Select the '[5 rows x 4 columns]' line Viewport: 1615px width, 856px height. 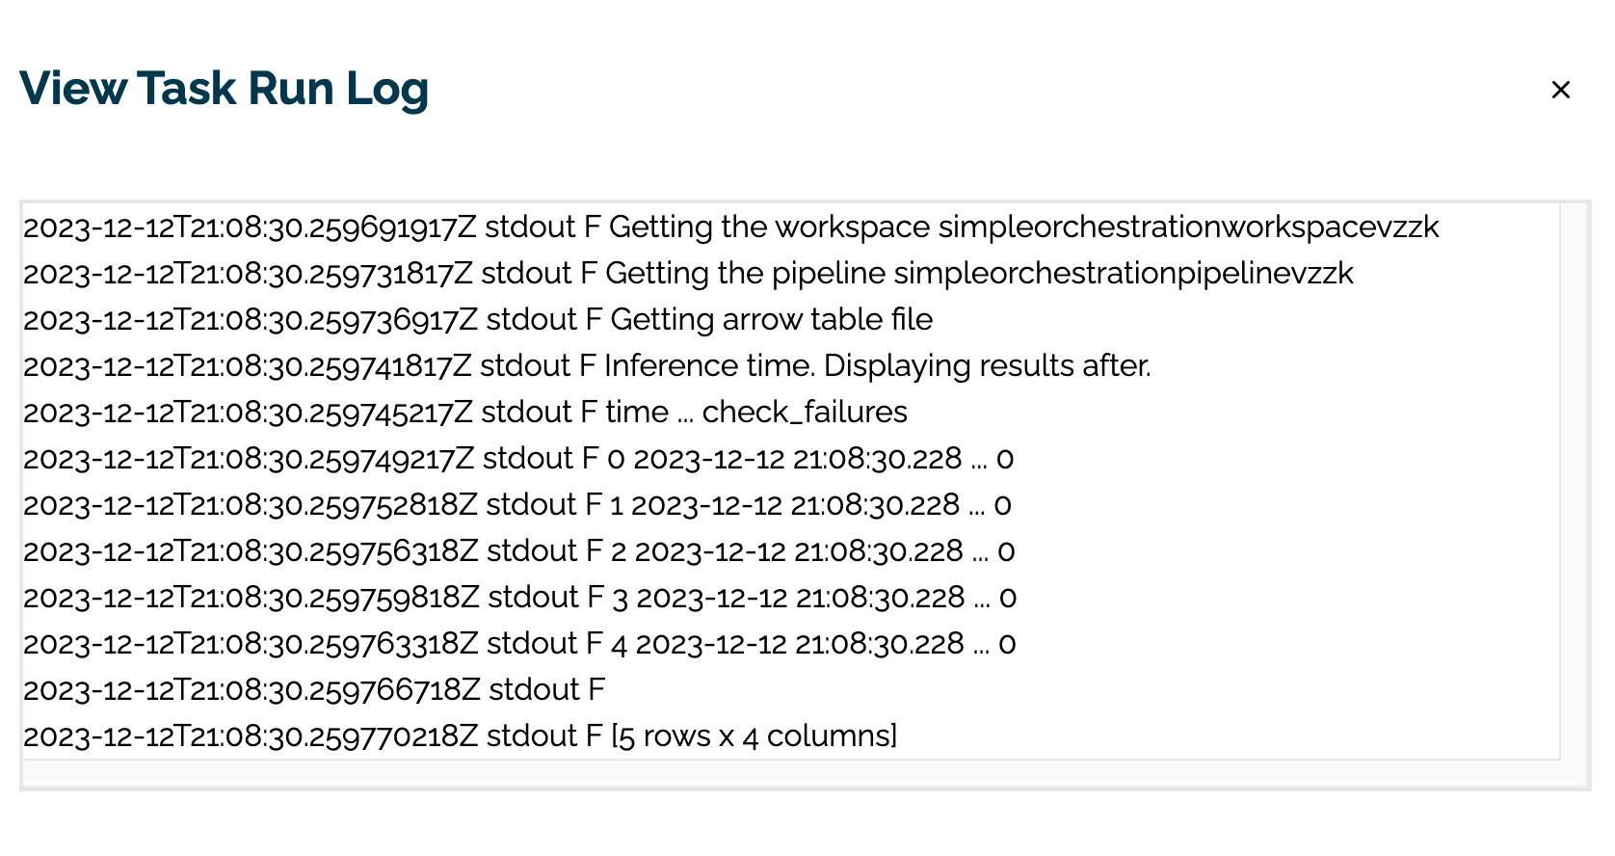tap(460, 736)
